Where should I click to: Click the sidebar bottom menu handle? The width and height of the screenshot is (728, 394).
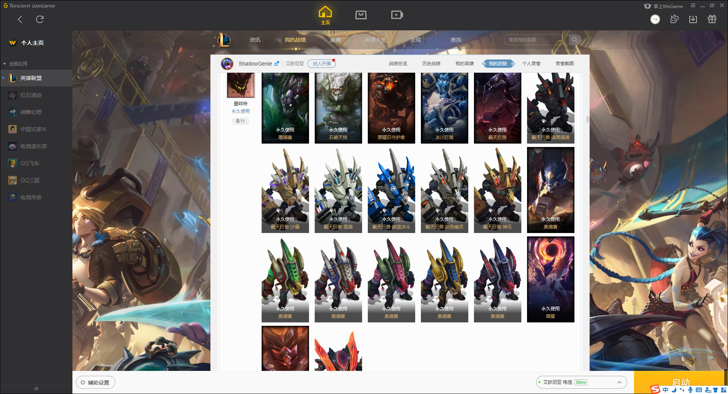36,389
